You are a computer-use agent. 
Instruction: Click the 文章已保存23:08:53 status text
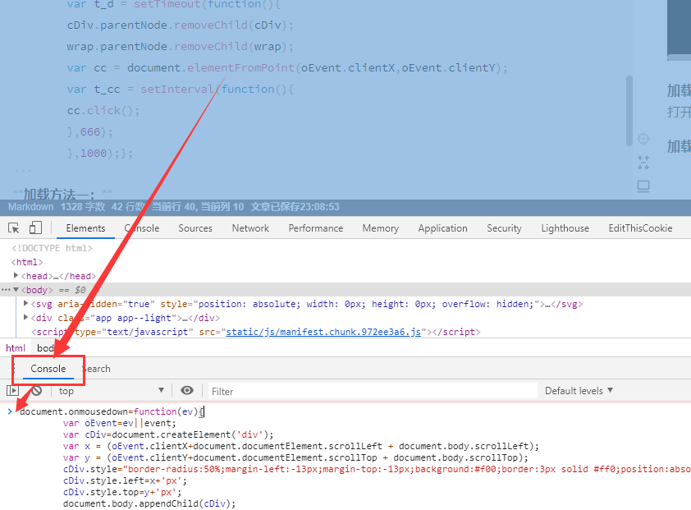(295, 207)
